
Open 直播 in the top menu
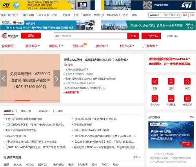tap(134, 15)
